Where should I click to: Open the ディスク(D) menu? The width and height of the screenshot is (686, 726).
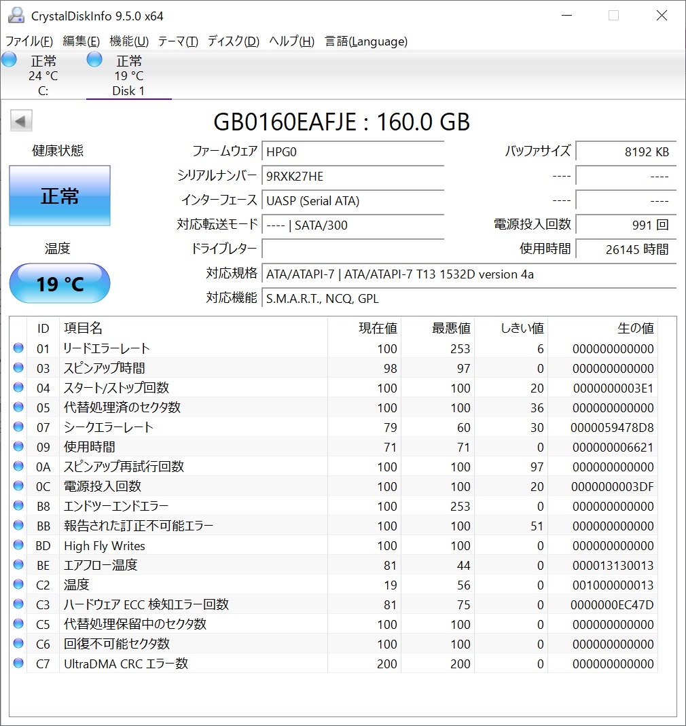233,41
